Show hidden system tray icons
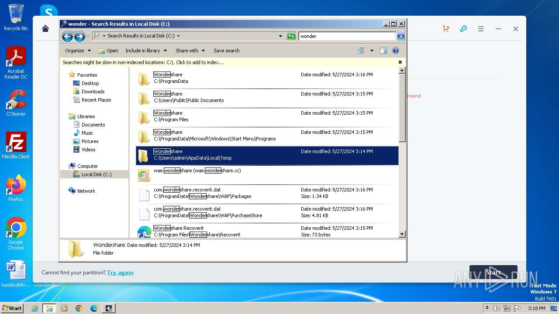This screenshot has height=314, width=559. click(487, 308)
